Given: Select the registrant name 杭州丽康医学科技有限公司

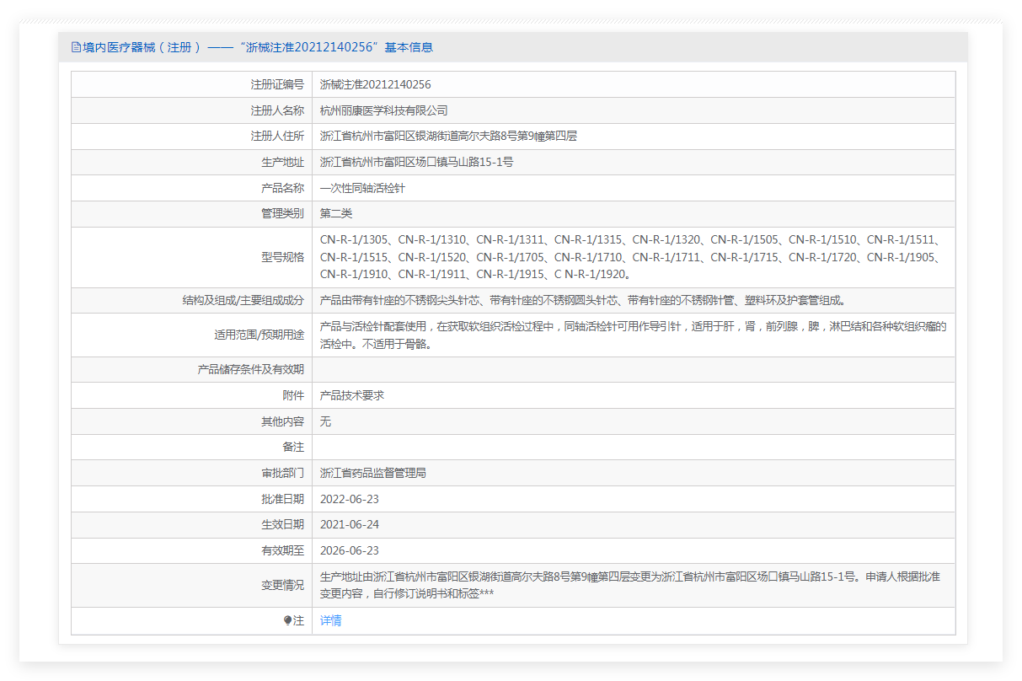Looking at the screenshot, I should click(384, 110).
